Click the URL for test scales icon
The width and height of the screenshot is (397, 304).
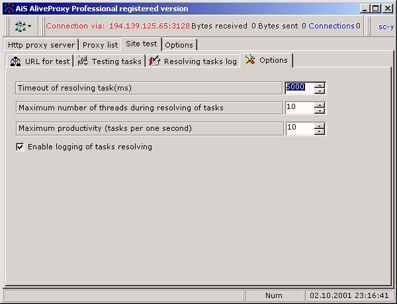(16, 61)
